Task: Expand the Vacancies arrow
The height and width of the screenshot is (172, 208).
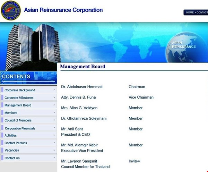Action: click(x=54, y=150)
